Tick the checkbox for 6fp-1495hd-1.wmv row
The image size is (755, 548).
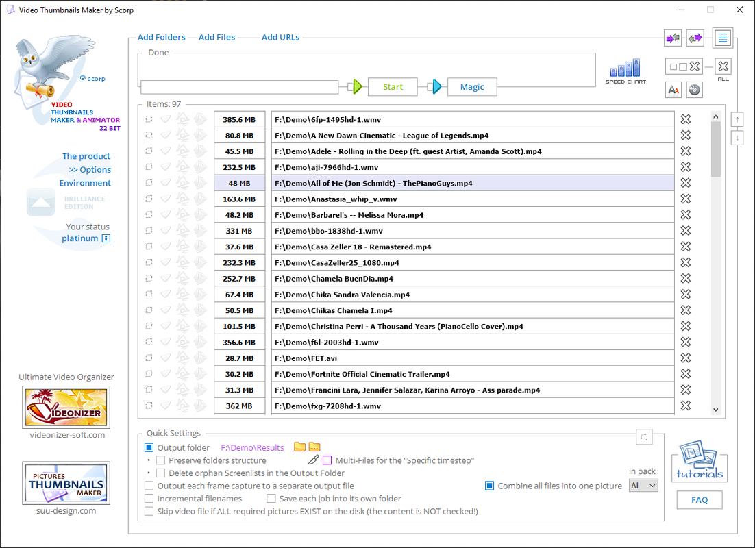tap(149, 119)
